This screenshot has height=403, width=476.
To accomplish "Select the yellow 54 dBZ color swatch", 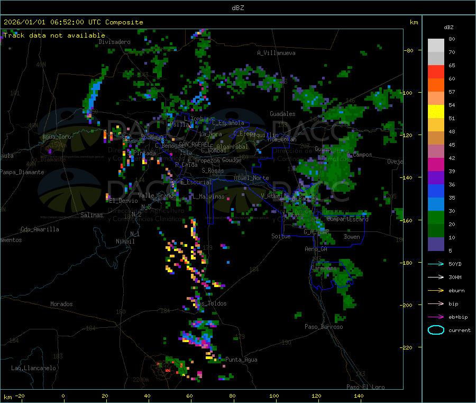I will click(436, 112).
